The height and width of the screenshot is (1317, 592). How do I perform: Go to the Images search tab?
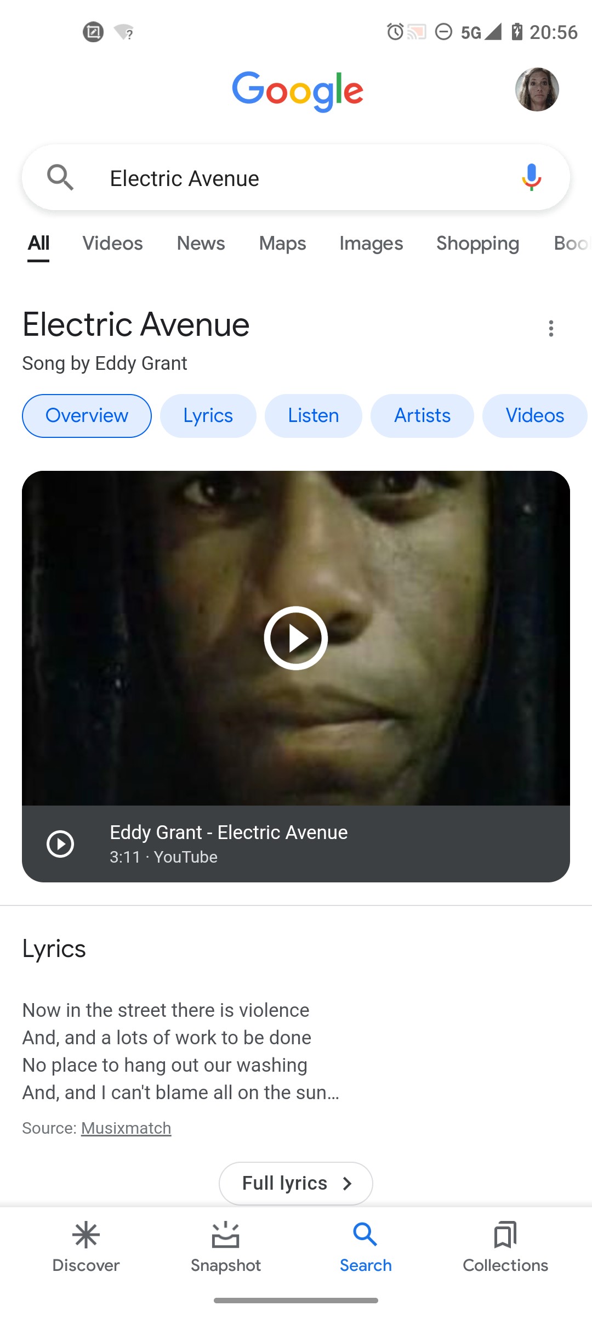(371, 243)
